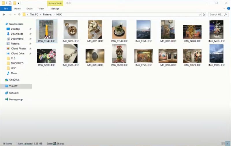This screenshot has height=146, width=231.
Task: Open the Manage tab under Picture Tools
Action: tap(55, 9)
